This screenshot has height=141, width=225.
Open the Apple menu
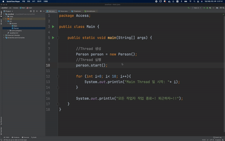tap(3, 2)
